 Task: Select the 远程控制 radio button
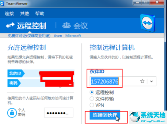92,92
